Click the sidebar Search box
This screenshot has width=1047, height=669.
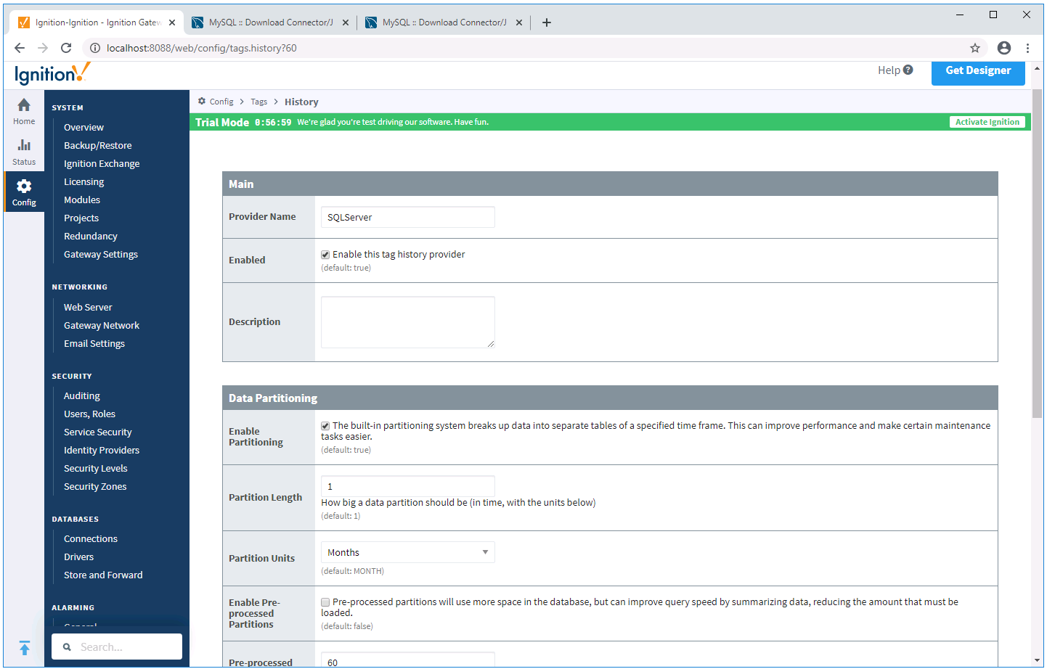117,647
